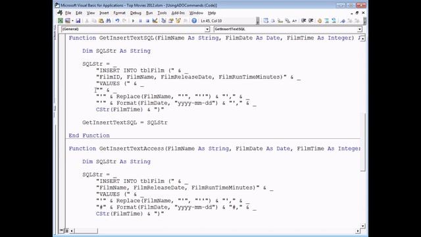Click the Outdent icon
The width and height of the screenshot is (421, 237).
311,20
